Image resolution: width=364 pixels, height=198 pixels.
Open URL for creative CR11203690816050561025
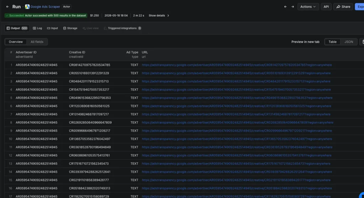tap(236, 106)
